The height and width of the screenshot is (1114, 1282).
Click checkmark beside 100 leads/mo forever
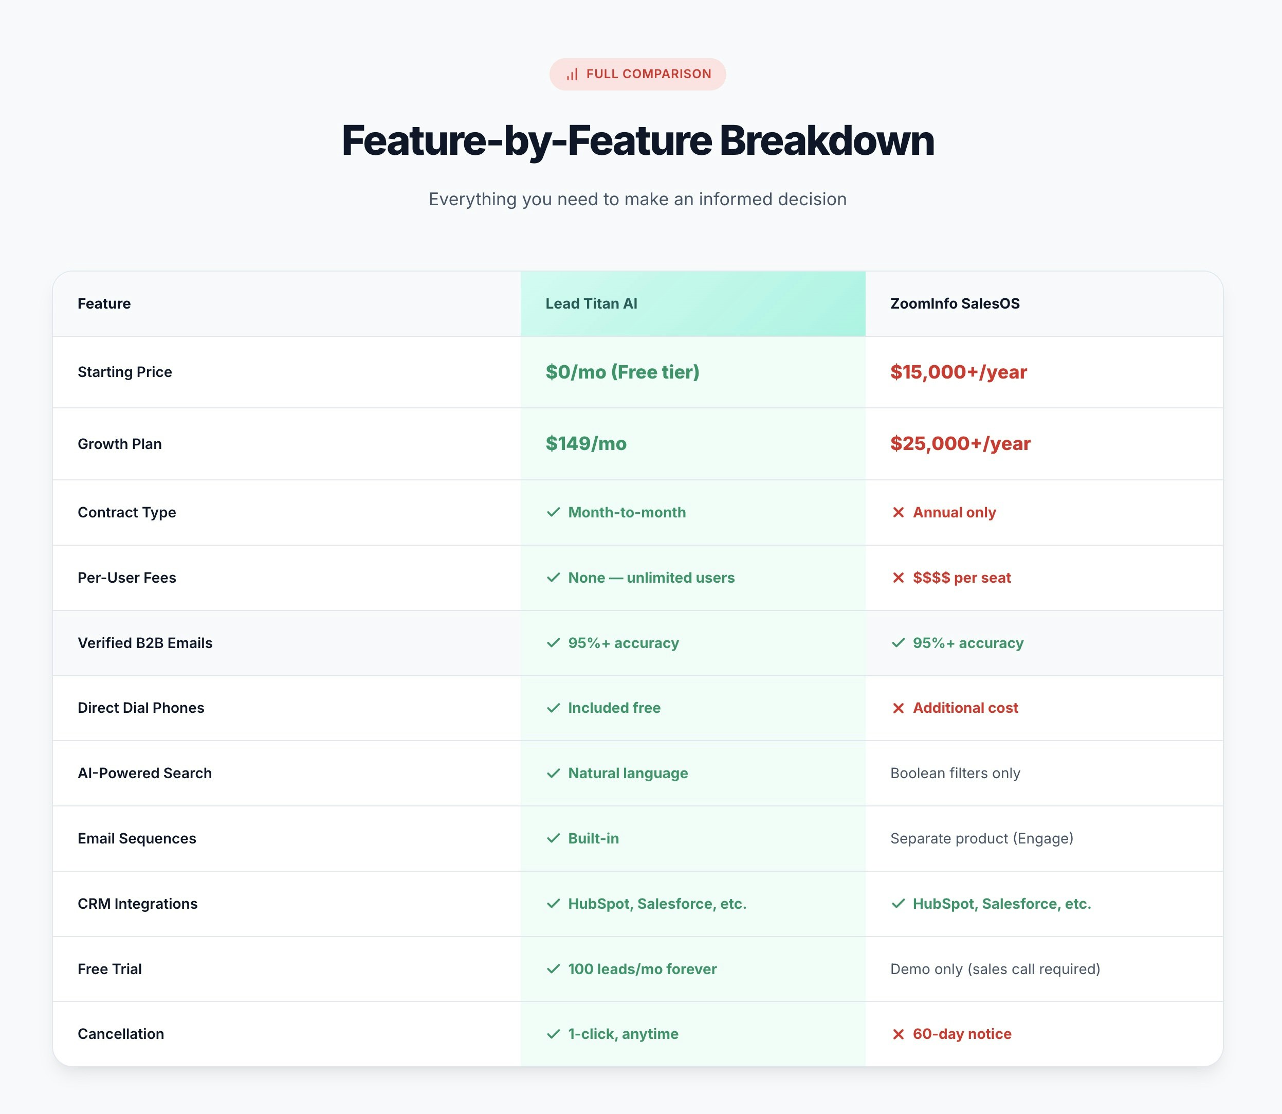[x=553, y=969]
